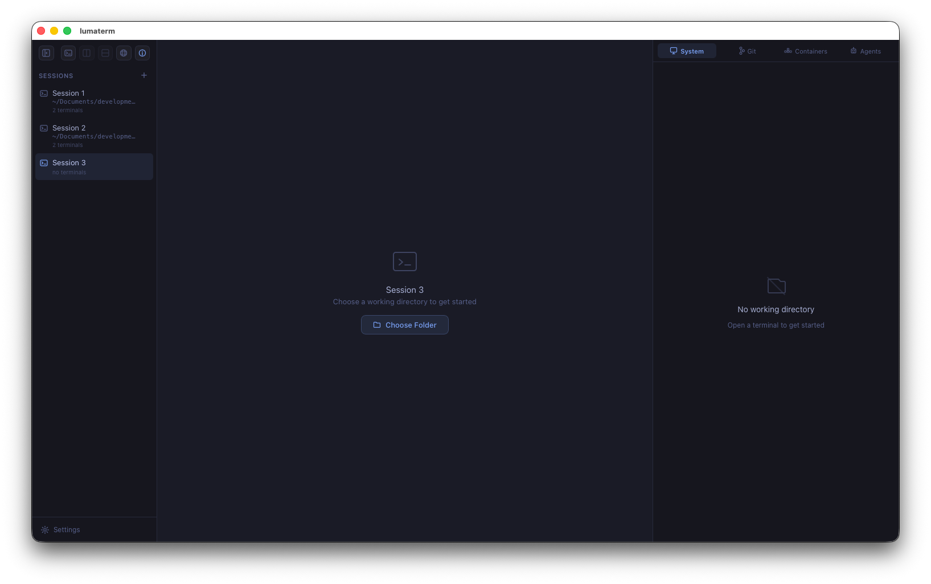Screen dimensions: 931x584
Task: Switch to the Git tab
Action: tap(747, 51)
